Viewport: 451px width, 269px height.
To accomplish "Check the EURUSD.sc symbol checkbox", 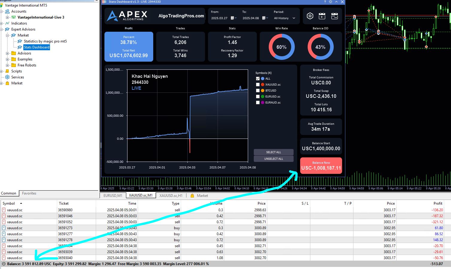I will coord(258,97).
